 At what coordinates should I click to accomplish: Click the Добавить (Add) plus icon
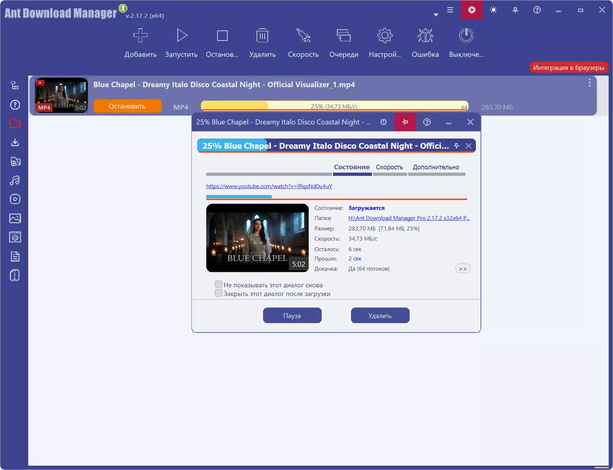click(141, 35)
